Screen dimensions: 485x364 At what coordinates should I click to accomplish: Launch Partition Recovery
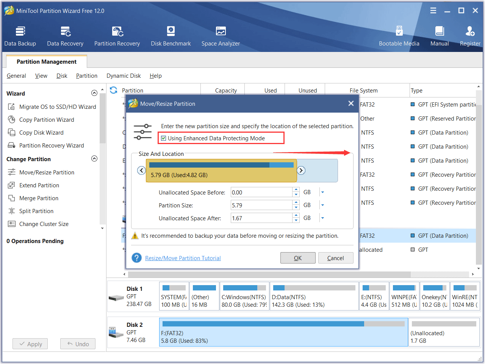coord(117,36)
